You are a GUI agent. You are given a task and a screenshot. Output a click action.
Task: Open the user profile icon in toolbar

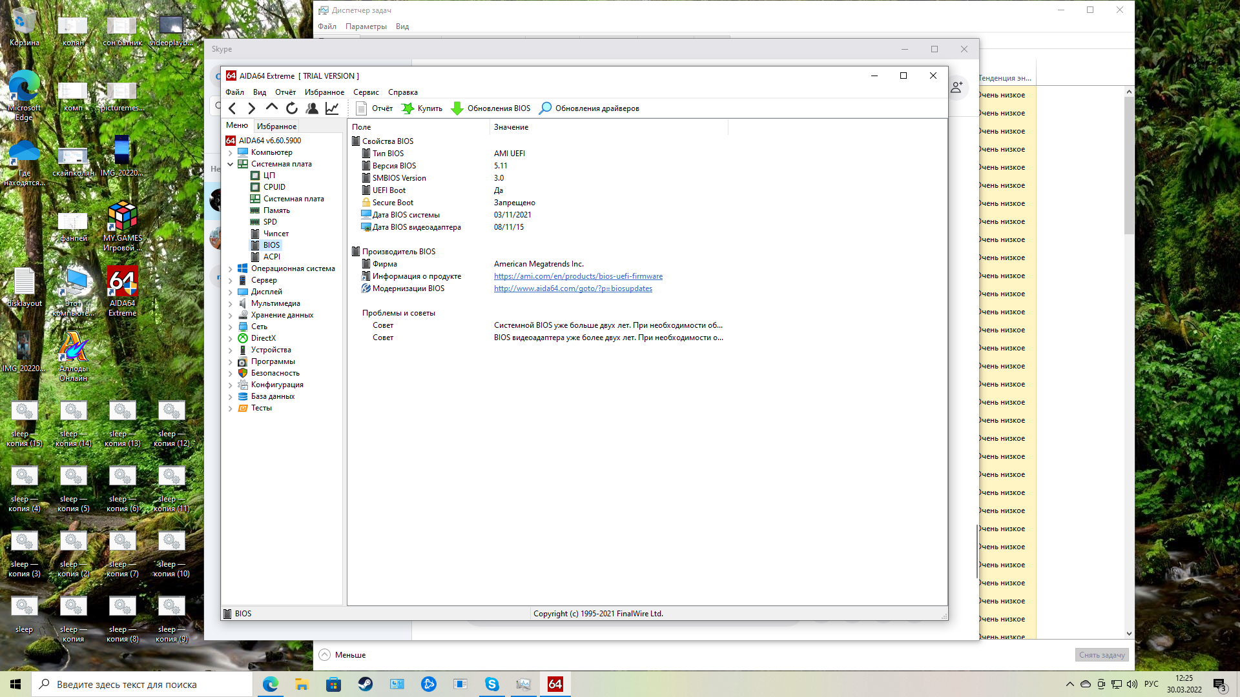[312, 108]
